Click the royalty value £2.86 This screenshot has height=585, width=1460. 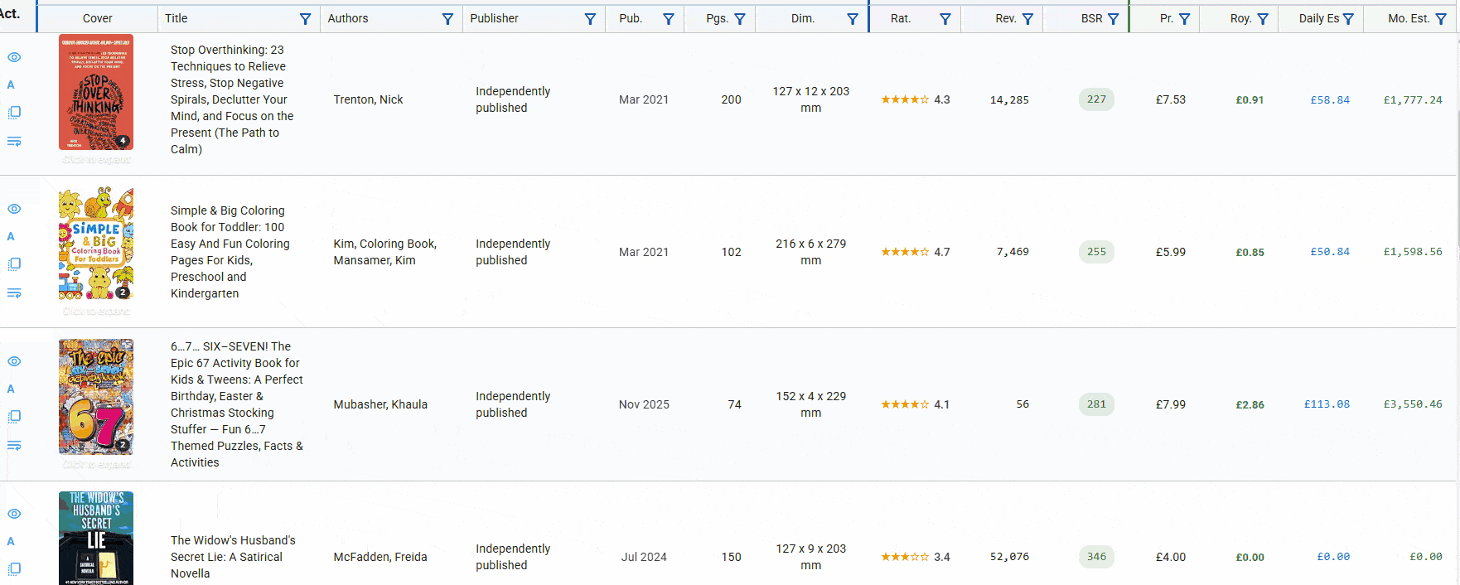(x=1250, y=404)
